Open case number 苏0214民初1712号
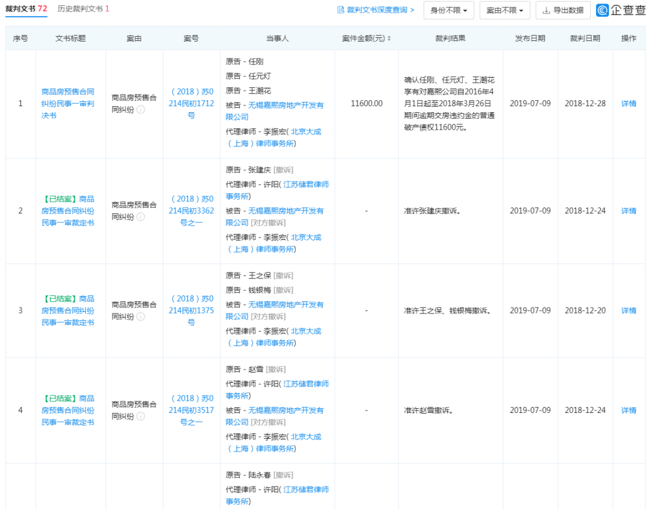This screenshot has width=651, height=510. click(x=191, y=104)
